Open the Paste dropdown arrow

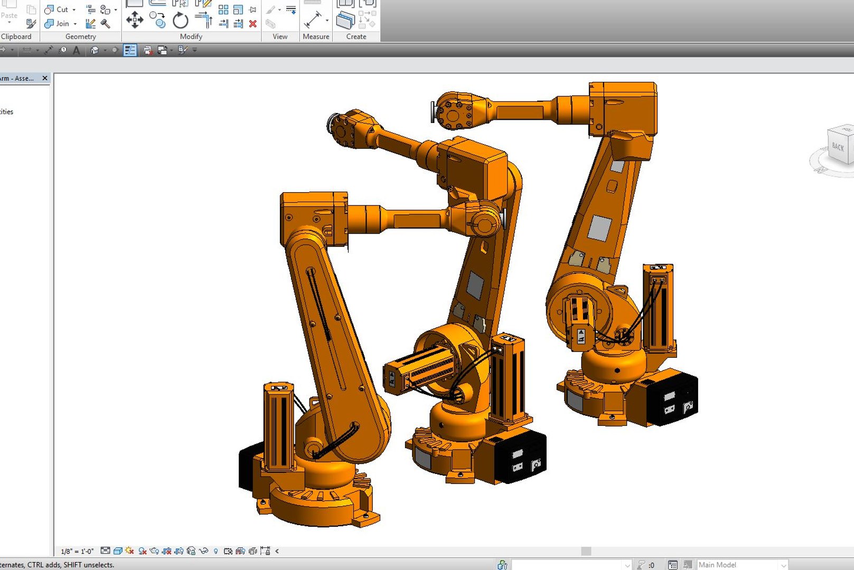(9, 23)
